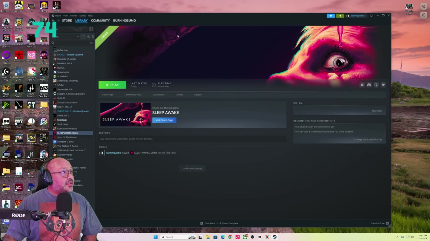Open the Discussions link
Screen dimensions: 430x241
(159, 95)
